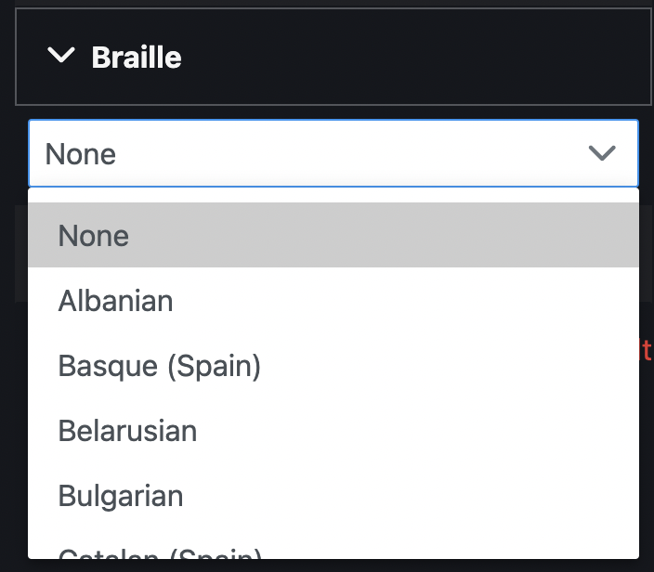Disable Braille by choosing None in list

click(x=94, y=236)
